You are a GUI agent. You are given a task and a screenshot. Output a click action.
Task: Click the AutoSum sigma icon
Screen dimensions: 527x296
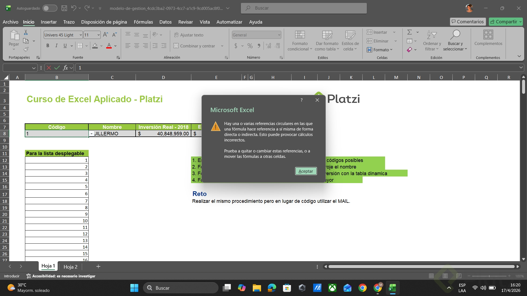click(x=410, y=32)
